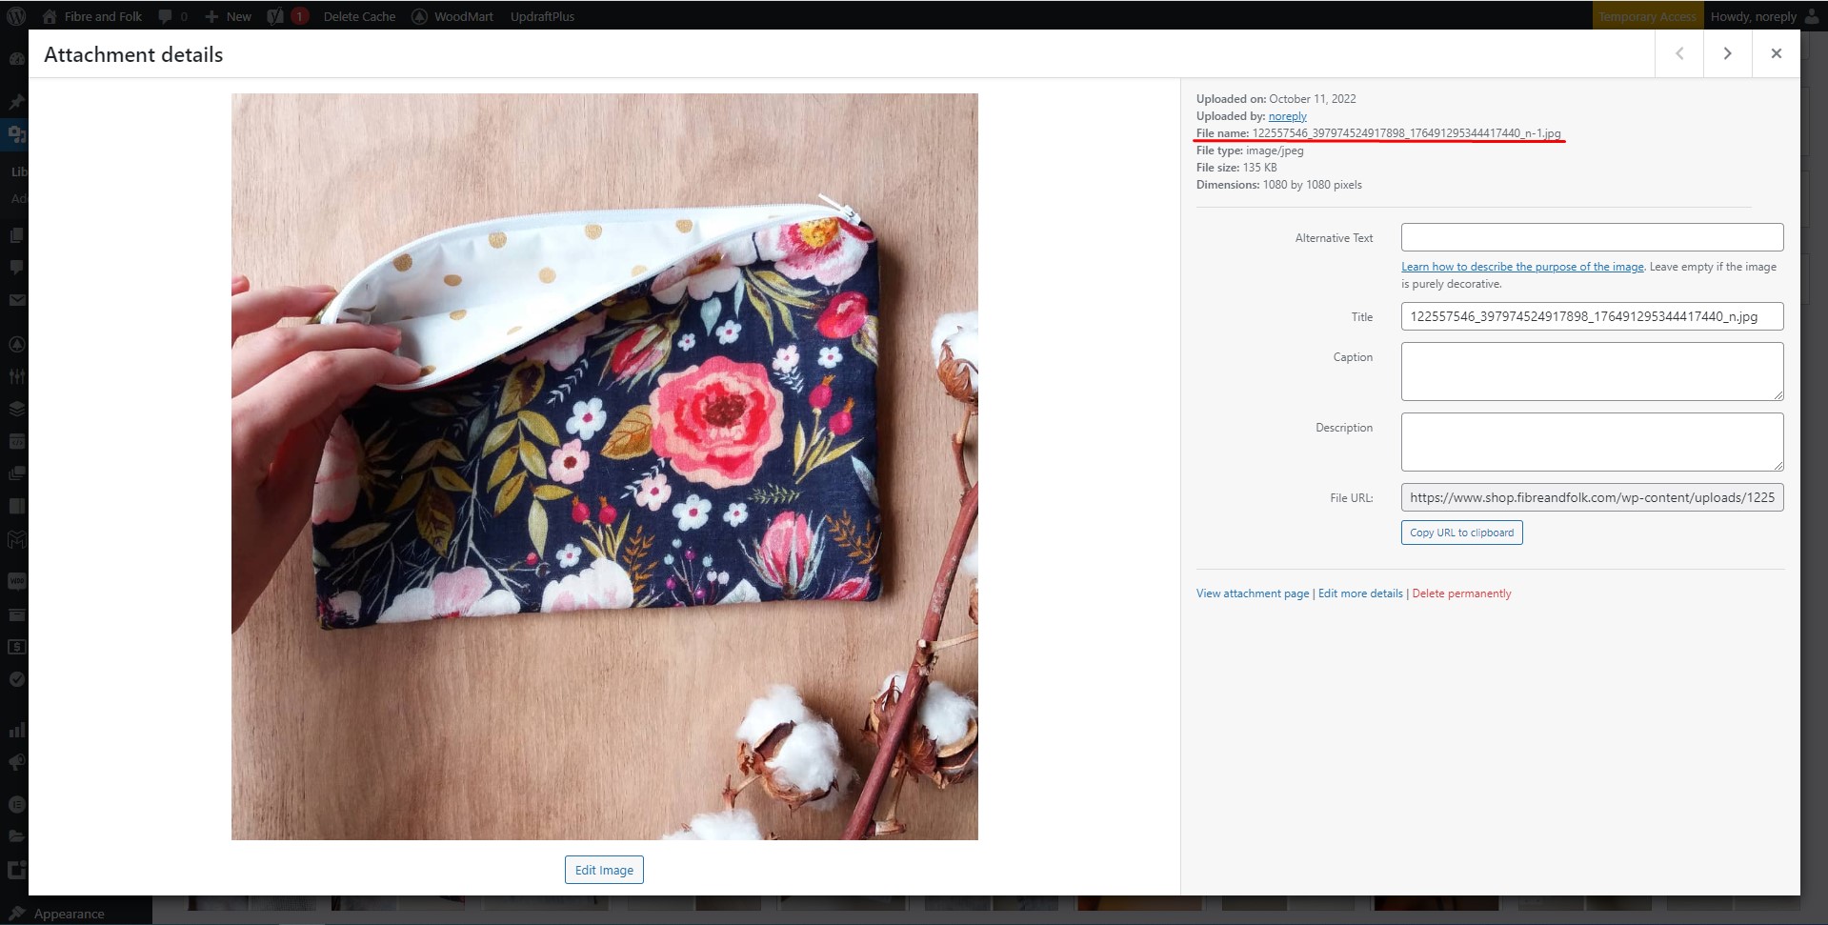The height and width of the screenshot is (925, 1828).
Task: Open Dashboard gauge icon in dimmed sidebar
Action: pos(16,59)
